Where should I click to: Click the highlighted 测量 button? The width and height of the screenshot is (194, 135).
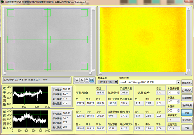(x=187, y=113)
